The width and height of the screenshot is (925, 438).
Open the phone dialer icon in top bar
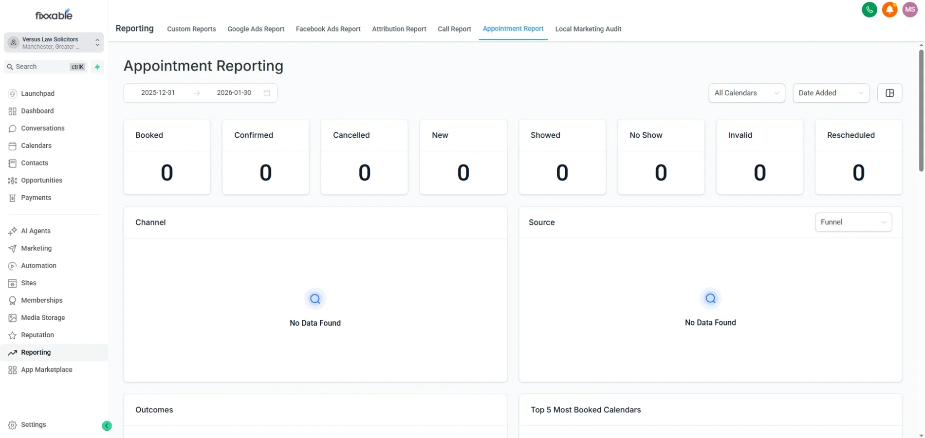coord(869,9)
